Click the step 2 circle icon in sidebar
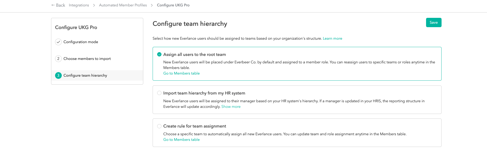487x164 pixels. tap(58, 59)
